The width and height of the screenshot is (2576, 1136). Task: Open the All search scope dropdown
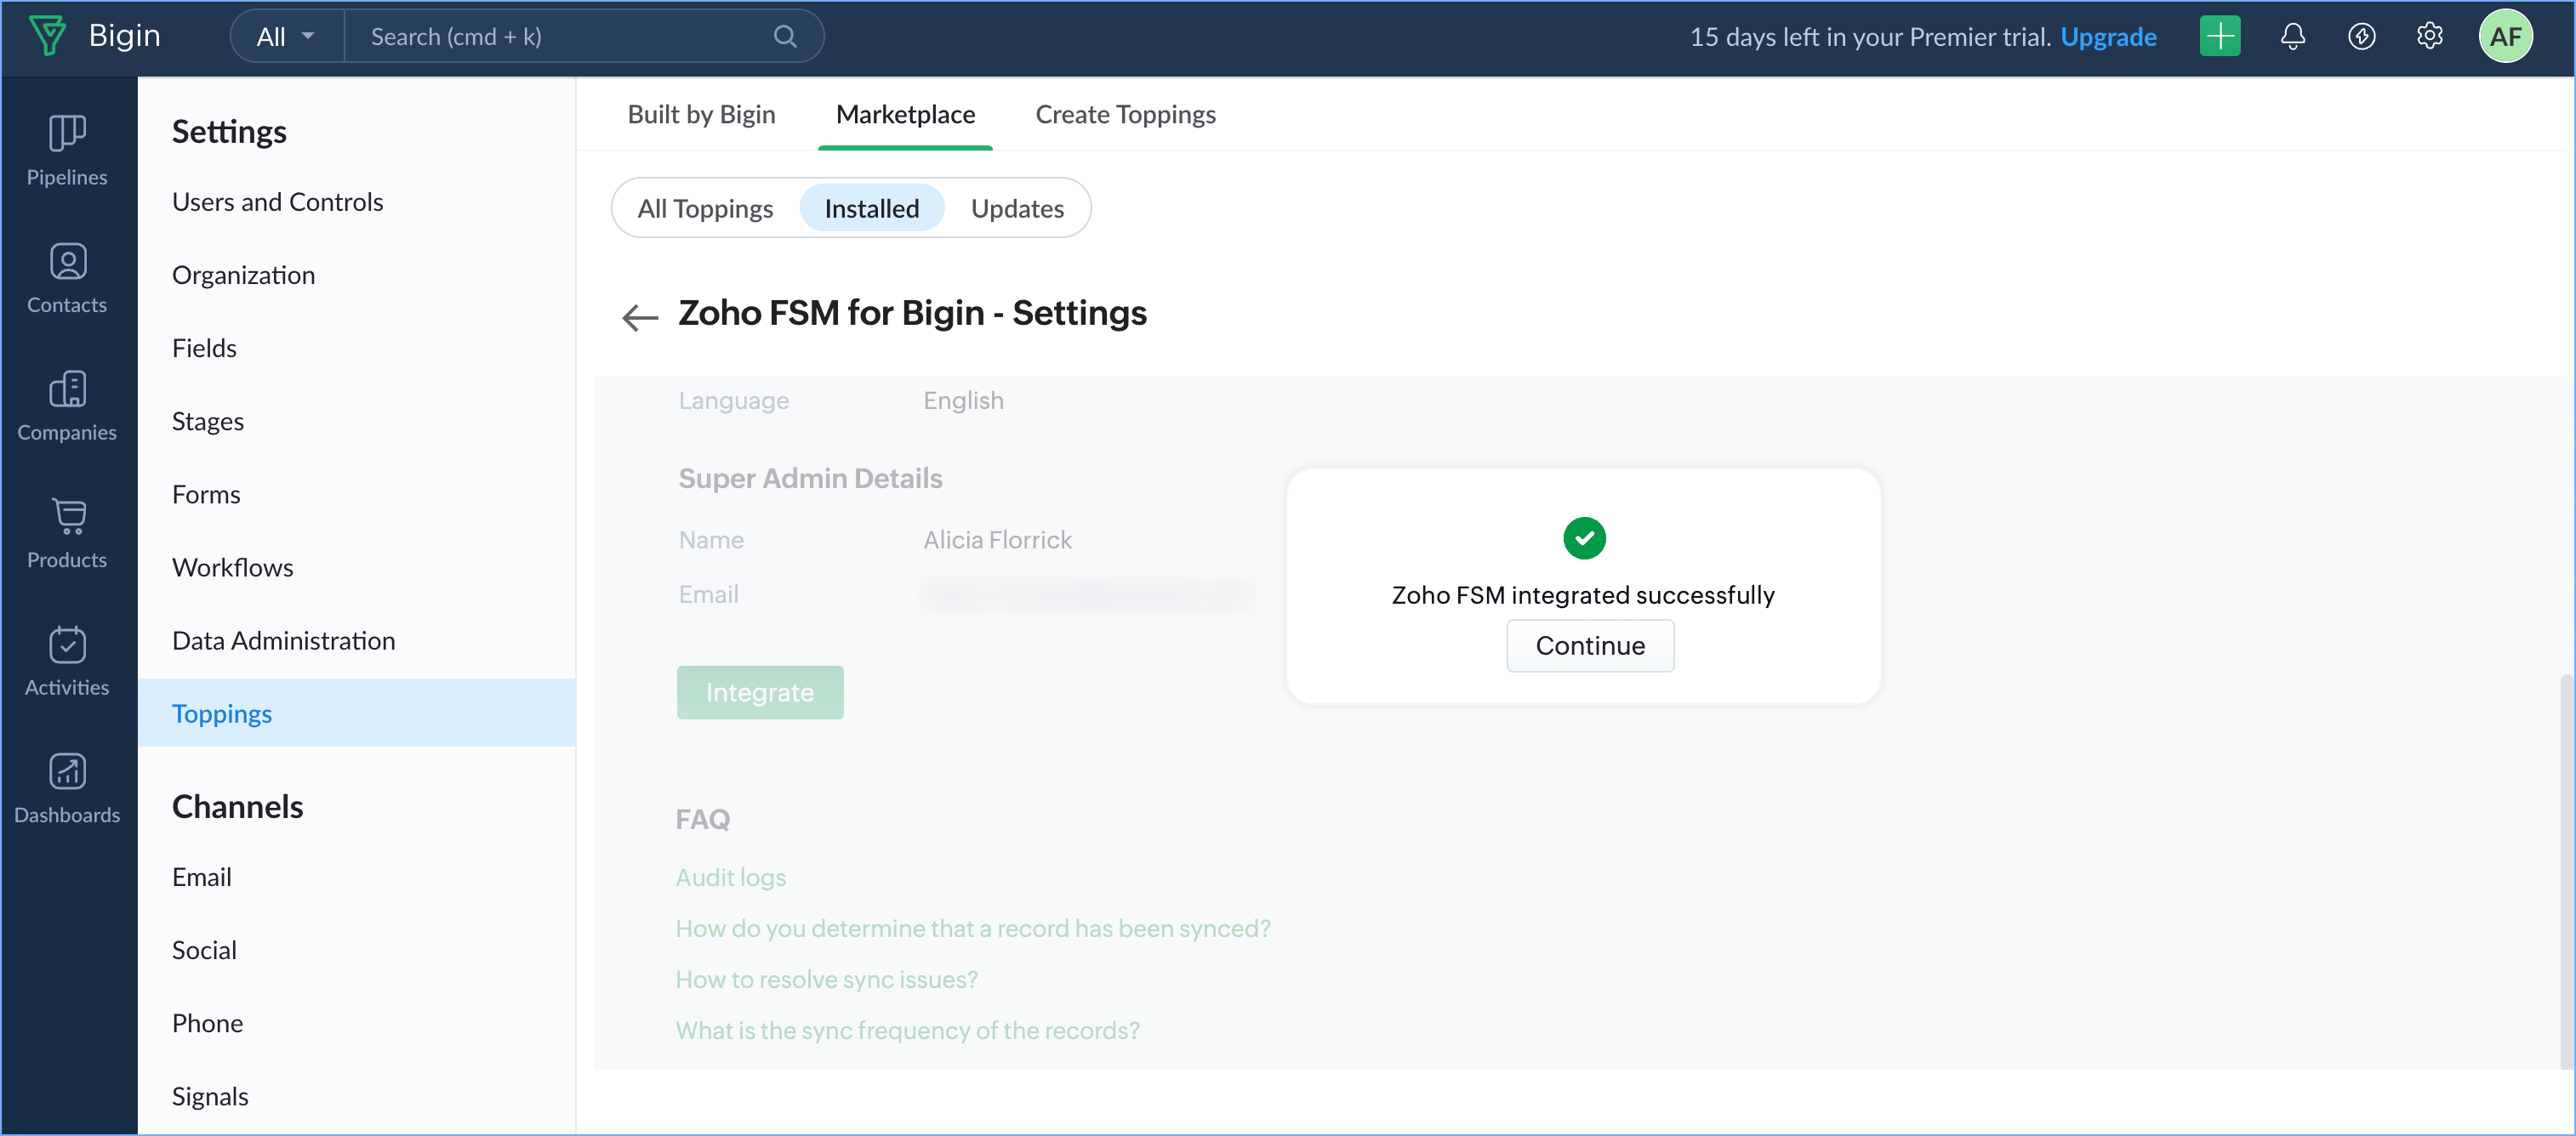286,37
